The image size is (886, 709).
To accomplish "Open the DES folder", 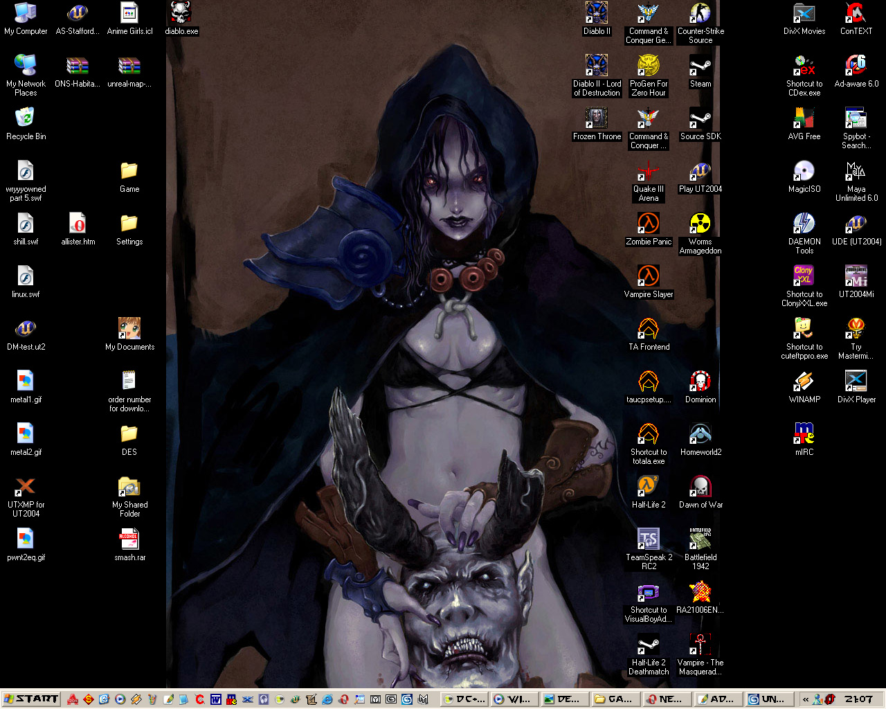I will (x=129, y=440).
